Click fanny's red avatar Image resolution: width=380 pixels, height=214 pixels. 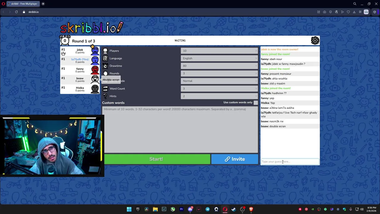[x=95, y=70]
